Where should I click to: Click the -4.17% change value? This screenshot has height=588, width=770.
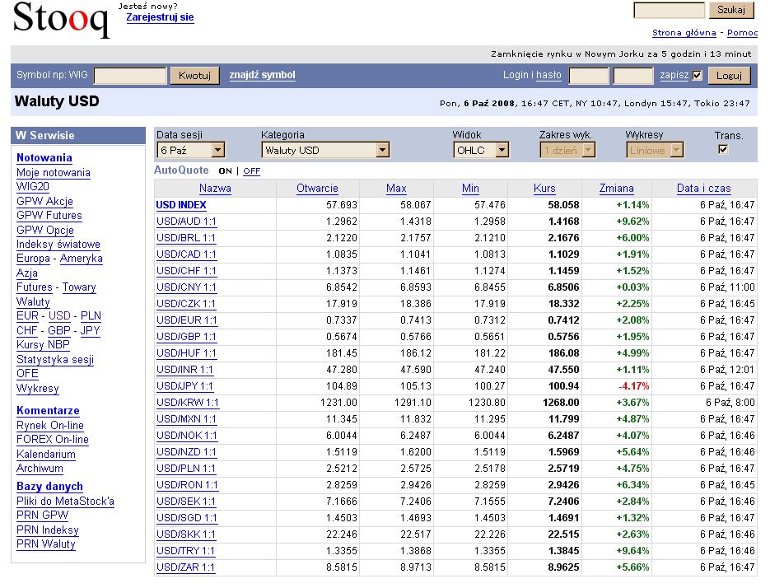[x=634, y=386]
